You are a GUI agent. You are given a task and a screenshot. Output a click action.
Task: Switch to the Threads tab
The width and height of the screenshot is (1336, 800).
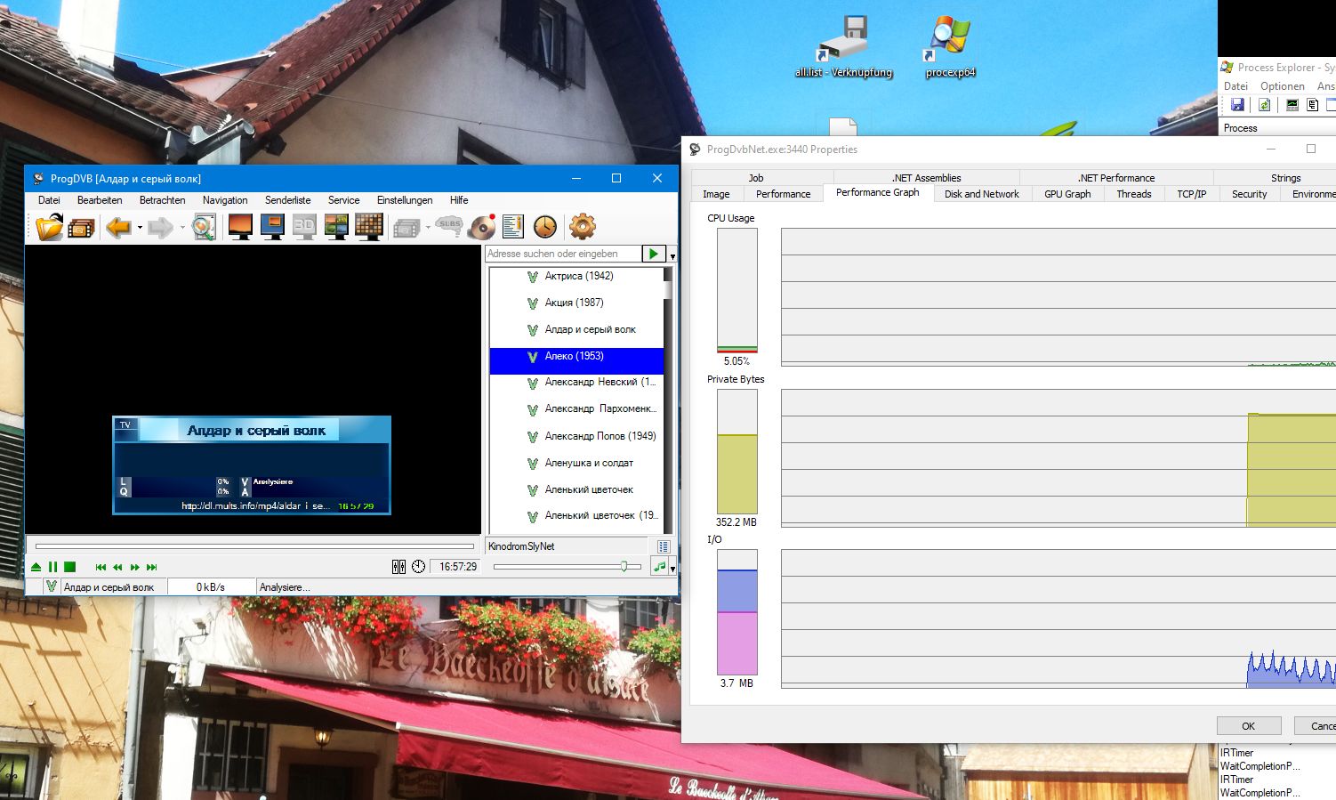point(1133,194)
